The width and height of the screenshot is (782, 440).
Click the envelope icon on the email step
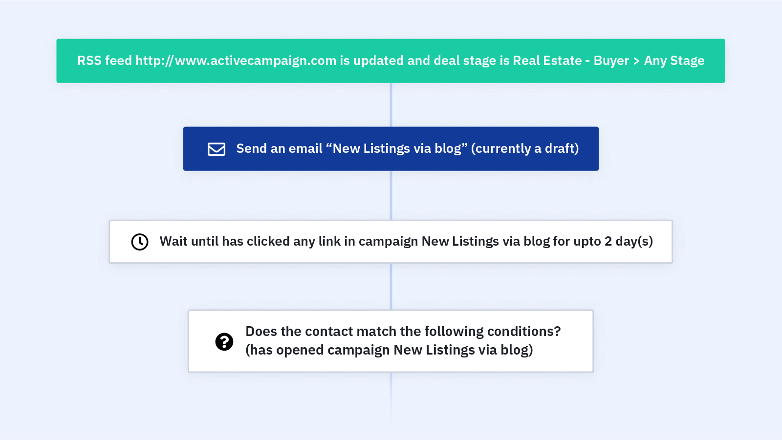click(x=216, y=149)
